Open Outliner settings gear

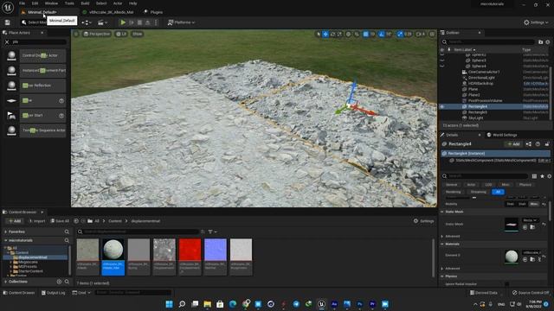[x=548, y=42]
